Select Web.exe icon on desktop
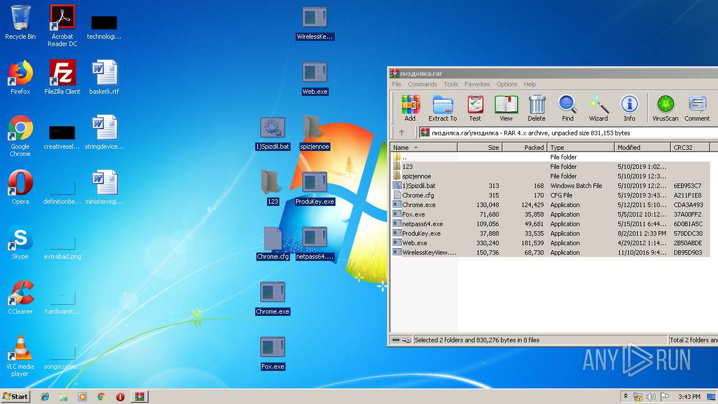The image size is (718, 404). (x=315, y=77)
